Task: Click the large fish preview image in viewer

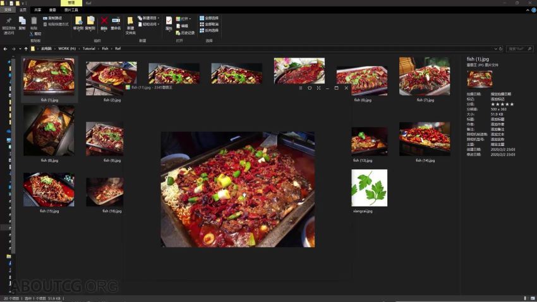Action: coord(238,190)
